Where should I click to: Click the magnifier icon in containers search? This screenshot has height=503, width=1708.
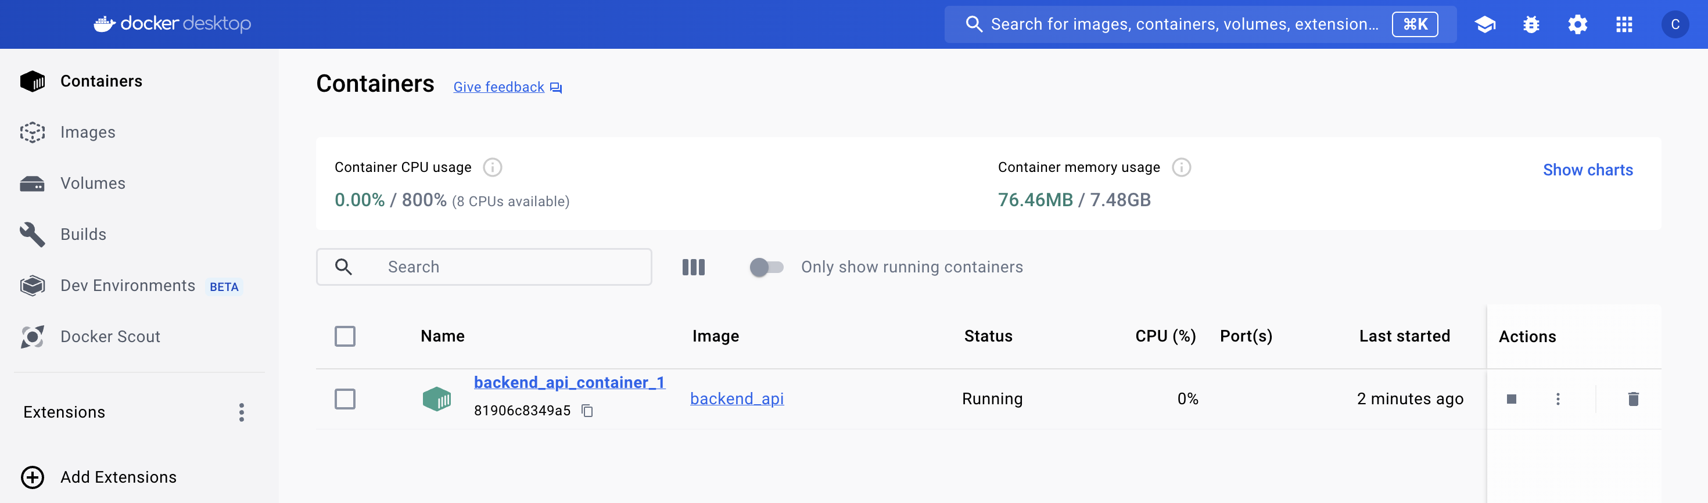click(343, 267)
